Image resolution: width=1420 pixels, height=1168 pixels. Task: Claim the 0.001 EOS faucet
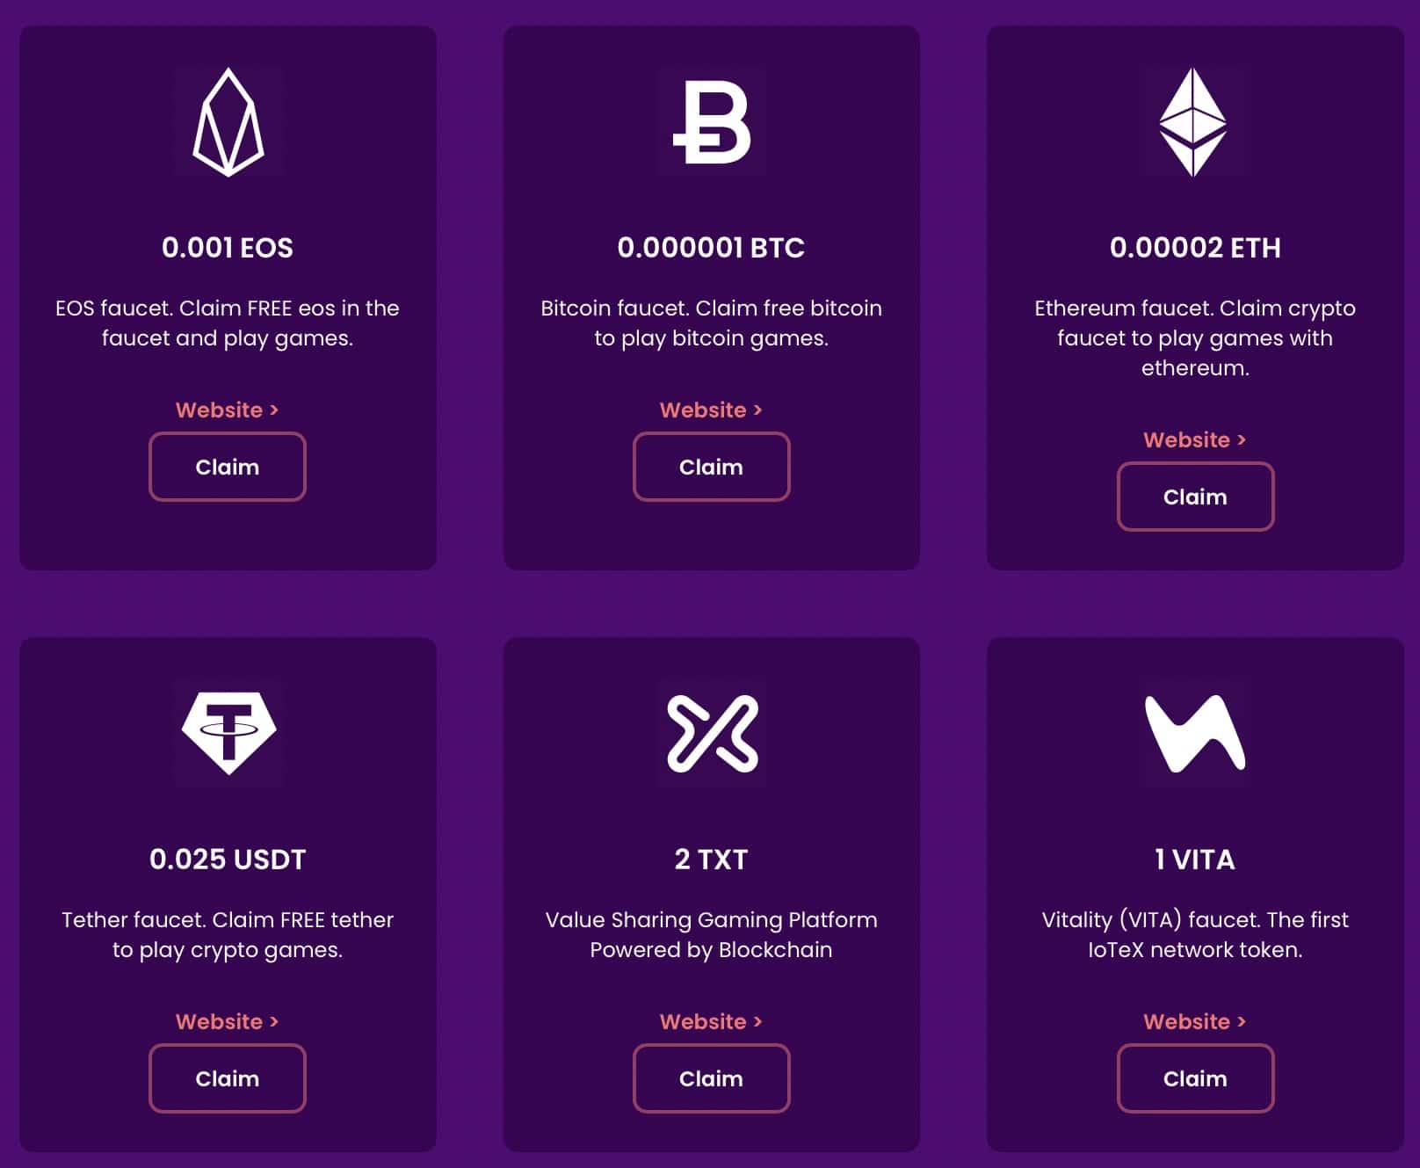(x=228, y=467)
